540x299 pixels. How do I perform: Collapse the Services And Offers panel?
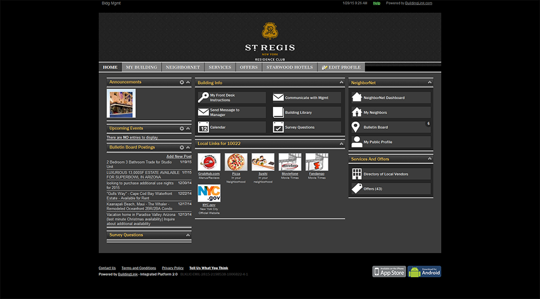tap(429, 159)
